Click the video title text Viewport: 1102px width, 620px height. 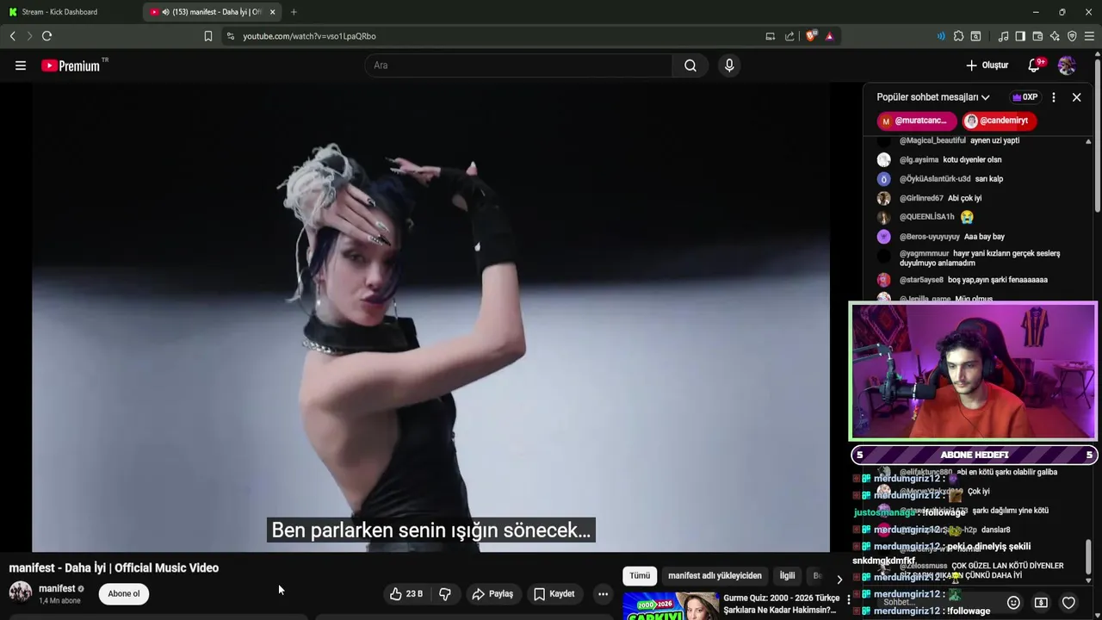[114, 567]
